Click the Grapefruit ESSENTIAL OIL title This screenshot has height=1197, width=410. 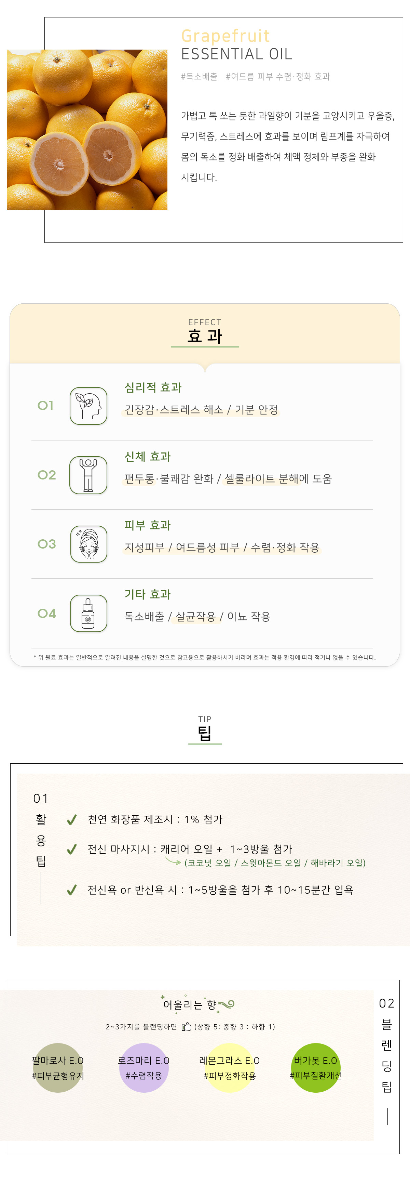(x=236, y=44)
